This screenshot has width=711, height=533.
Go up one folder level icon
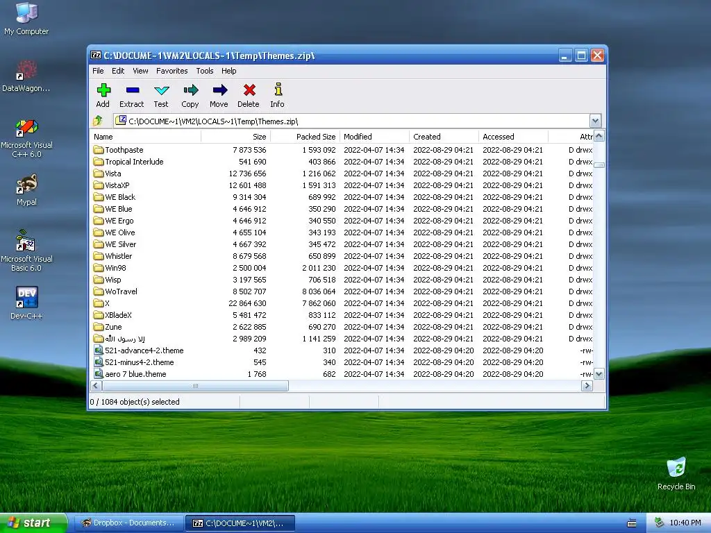point(98,121)
